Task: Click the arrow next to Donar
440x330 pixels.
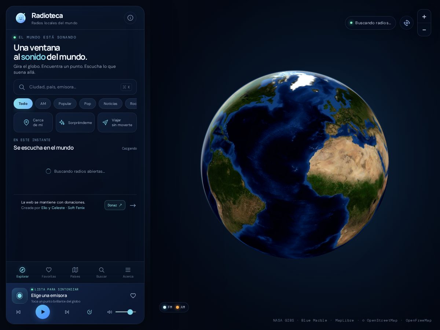Action: [x=133, y=205]
